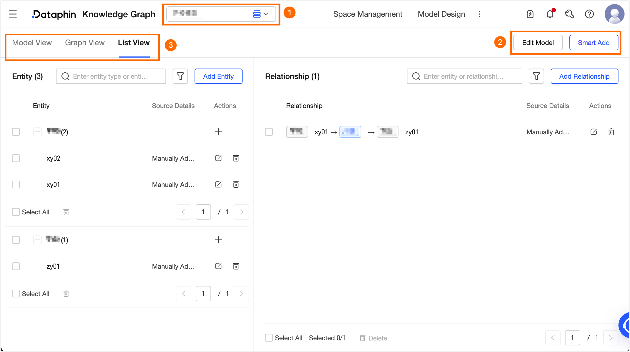Click the Smart Add button
This screenshot has width=630, height=352.
point(594,42)
